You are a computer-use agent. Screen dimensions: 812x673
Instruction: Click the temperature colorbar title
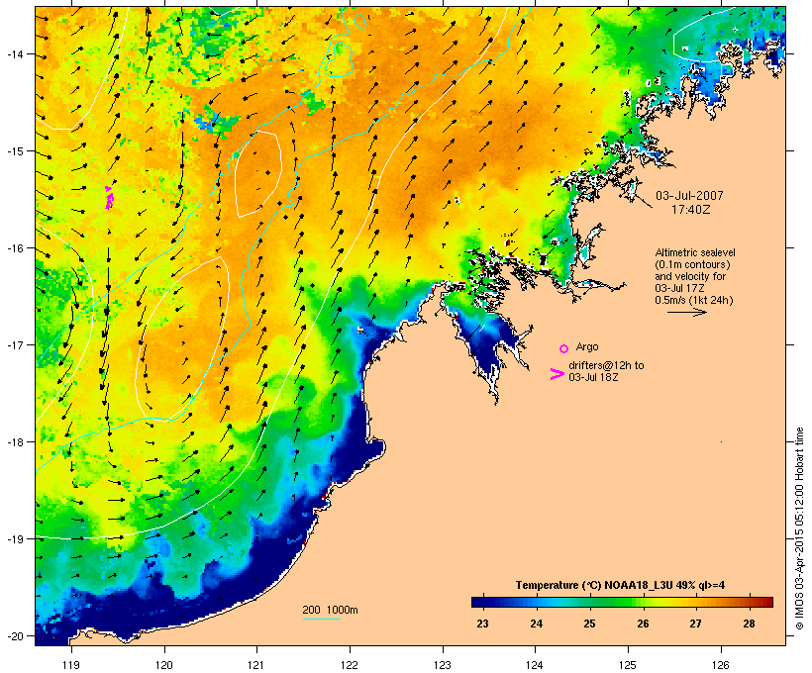click(x=620, y=585)
